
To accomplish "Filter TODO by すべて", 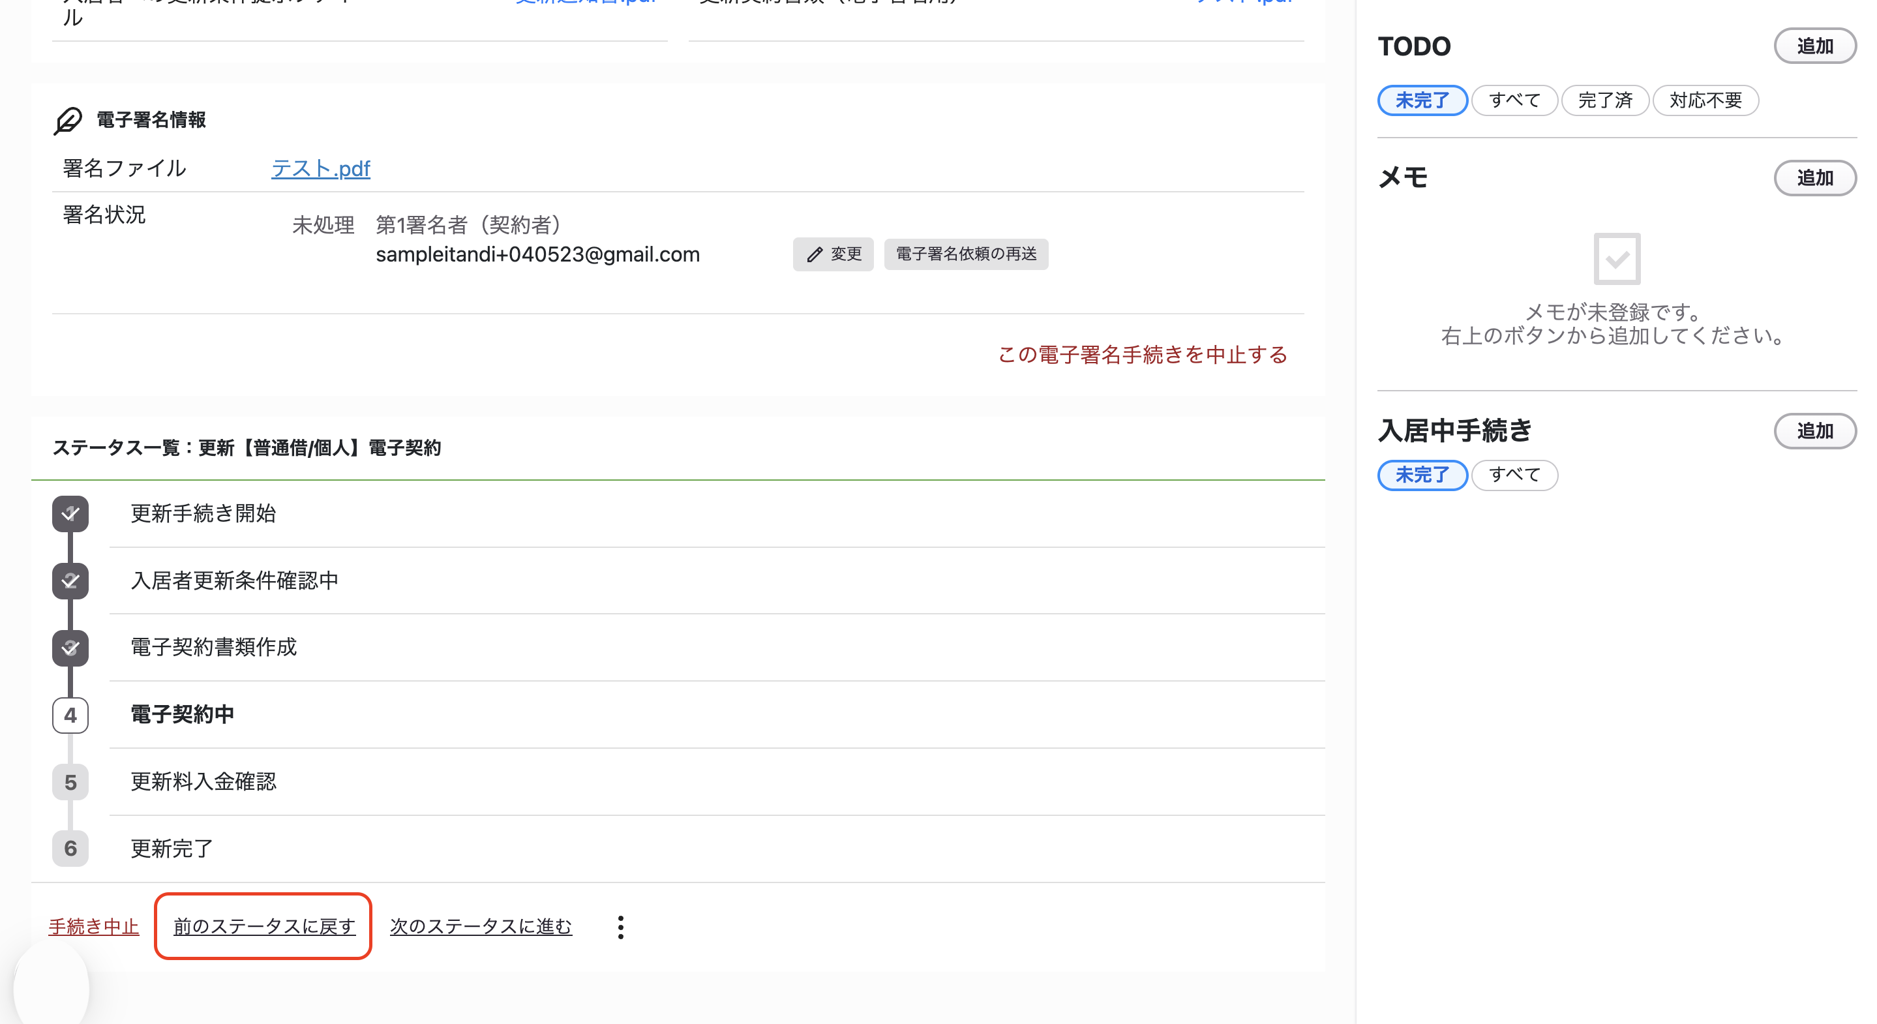I will 1515,100.
